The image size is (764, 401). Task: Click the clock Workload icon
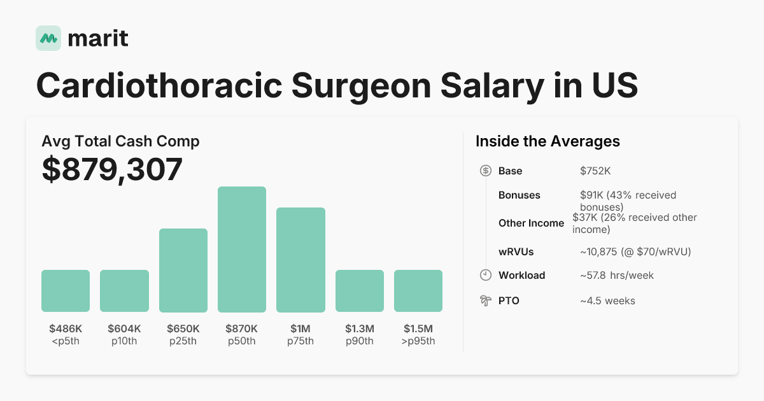(x=485, y=275)
